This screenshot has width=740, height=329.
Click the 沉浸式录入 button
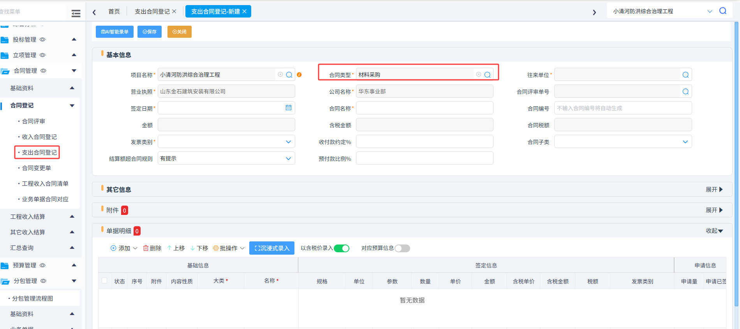272,248
